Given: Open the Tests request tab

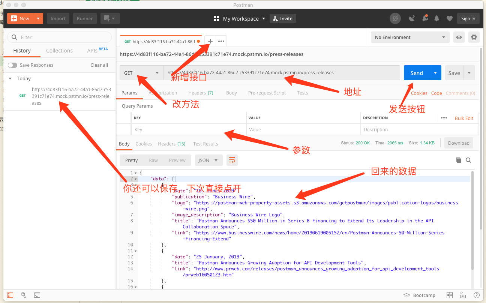Looking at the screenshot, I should [302, 93].
